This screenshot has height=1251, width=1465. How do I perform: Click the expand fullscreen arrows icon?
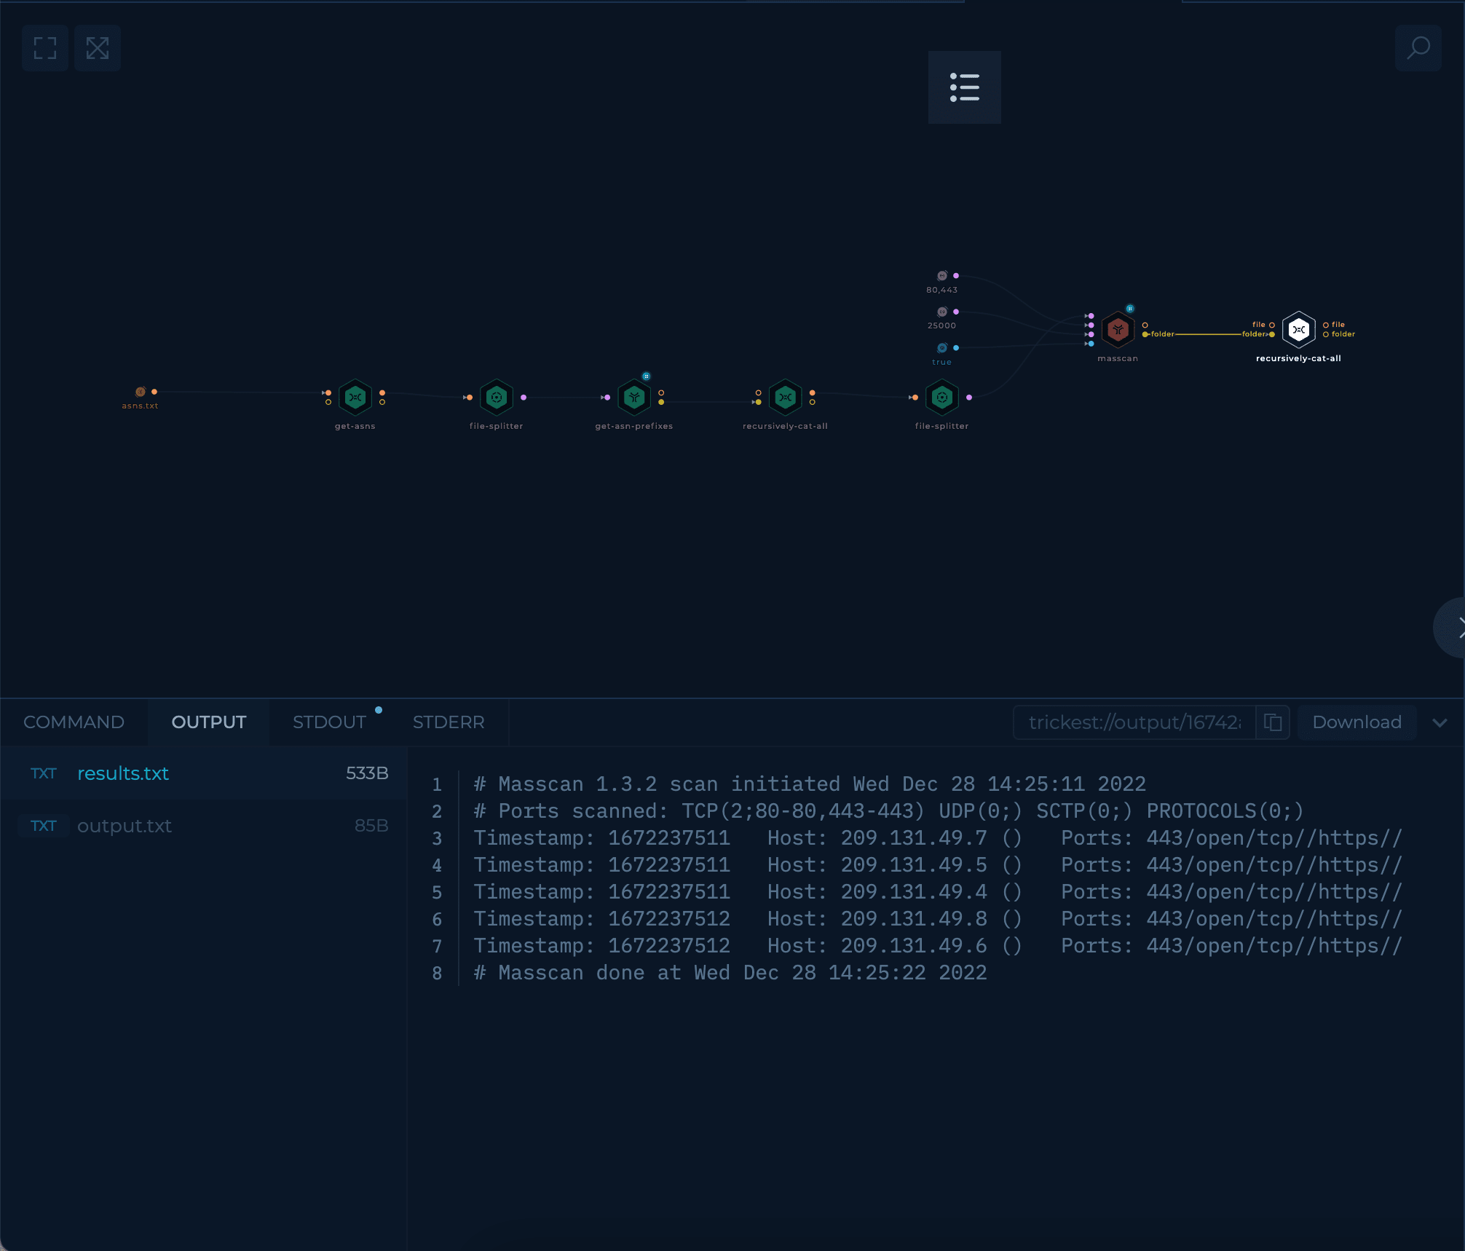click(98, 48)
